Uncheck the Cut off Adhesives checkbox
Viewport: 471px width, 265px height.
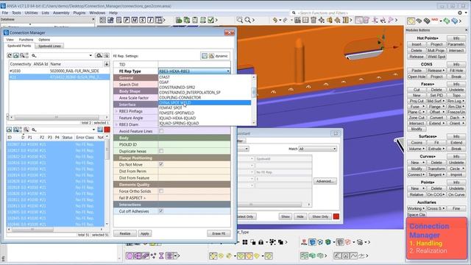click(x=161, y=211)
